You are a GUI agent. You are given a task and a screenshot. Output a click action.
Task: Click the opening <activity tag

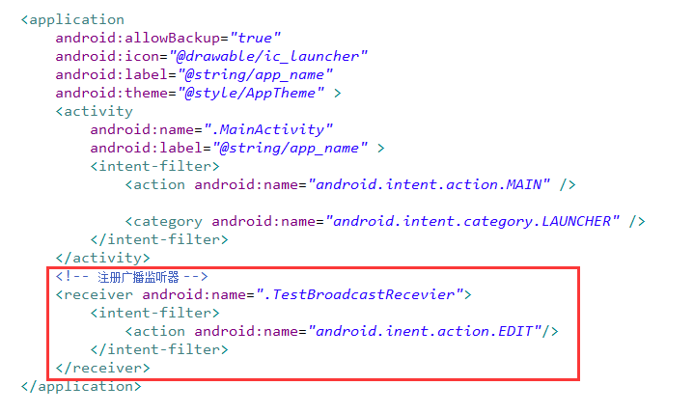[x=94, y=112]
